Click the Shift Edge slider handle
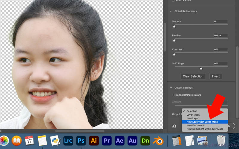The width and height of the screenshot is (239, 149). pyautogui.click(x=201, y=69)
